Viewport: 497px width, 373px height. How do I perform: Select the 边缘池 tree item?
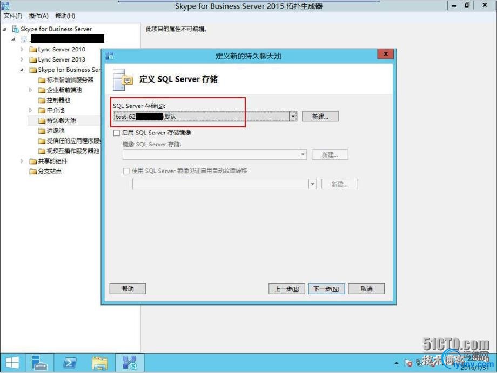pos(56,131)
